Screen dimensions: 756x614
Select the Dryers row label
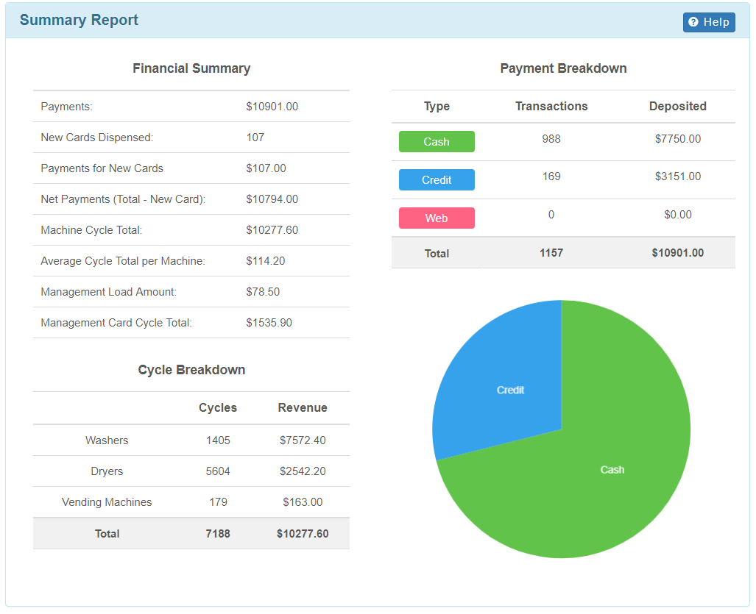tap(107, 471)
